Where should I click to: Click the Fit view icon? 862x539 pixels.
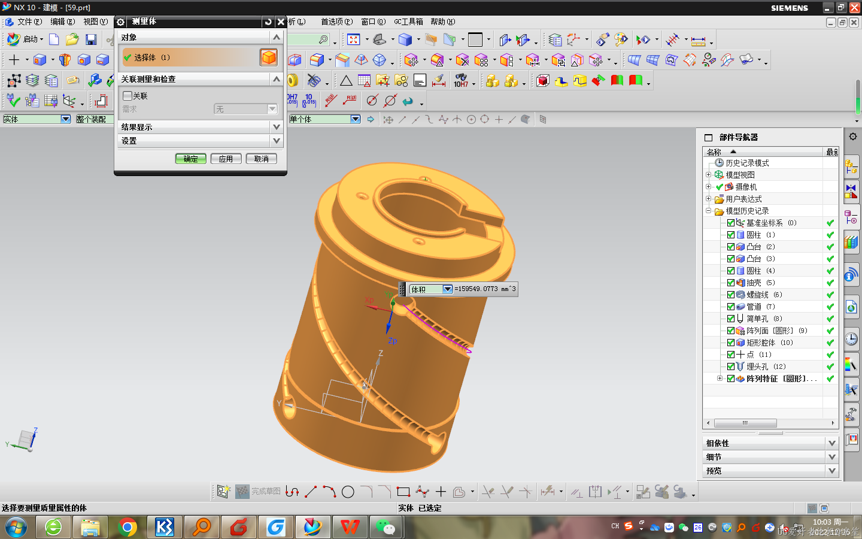pos(354,40)
